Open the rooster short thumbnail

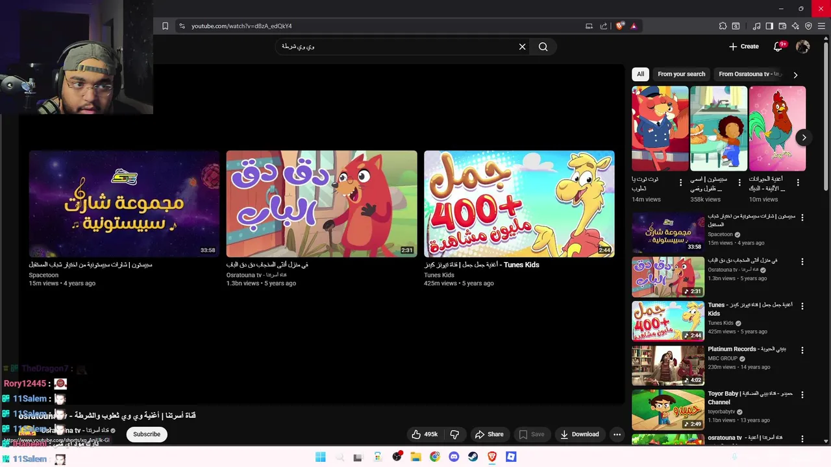pyautogui.click(x=777, y=128)
